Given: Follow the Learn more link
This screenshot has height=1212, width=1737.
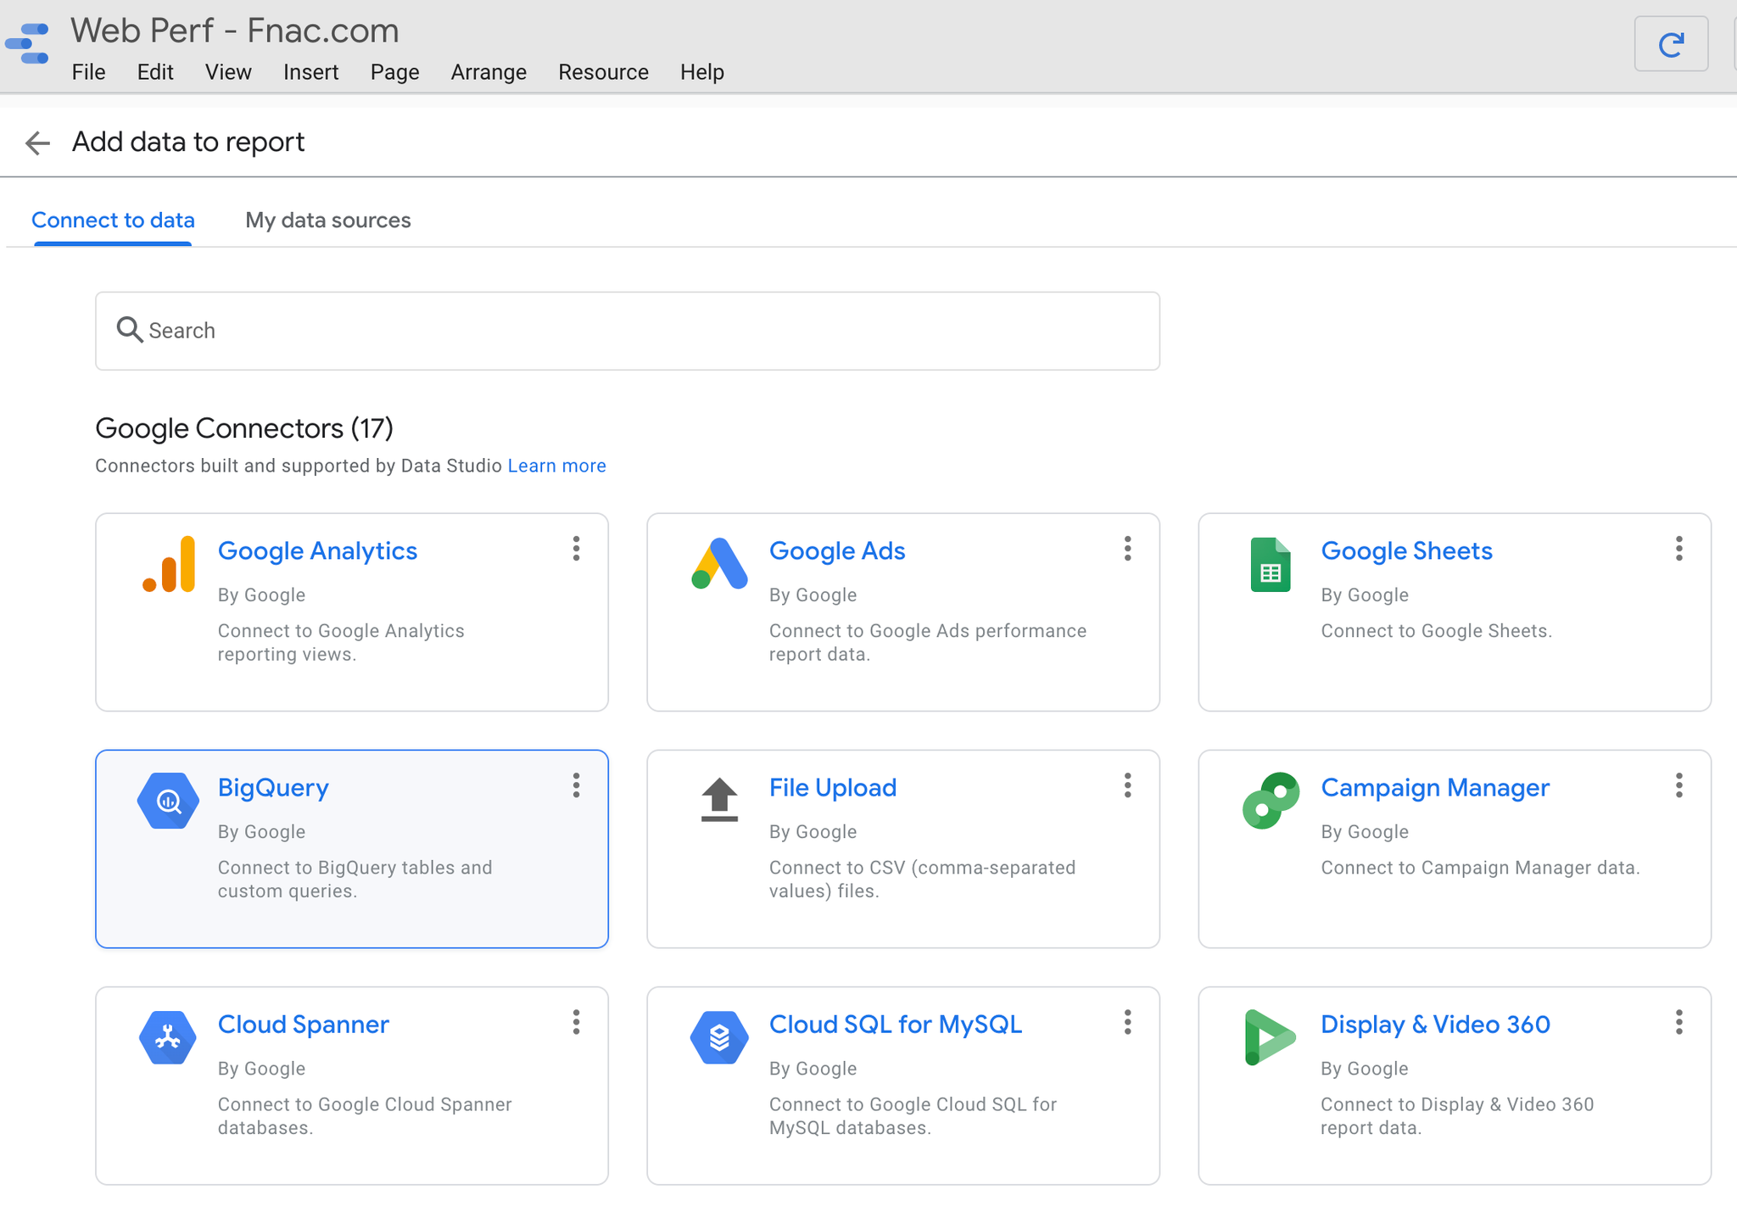Looking at the screenshot, I should pos(556,466).
